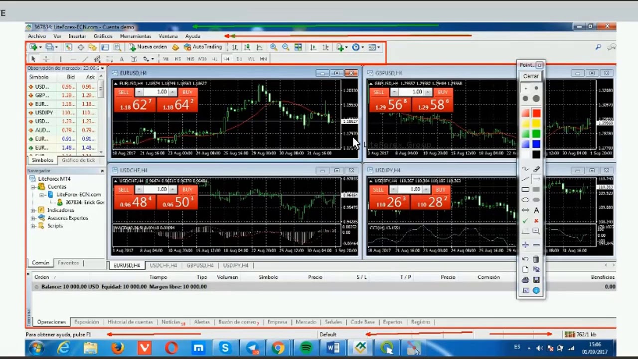The height and width of the screenshot is (359, 638).
Task: Click the tile windows grid icon
Action: pos(298,47)
